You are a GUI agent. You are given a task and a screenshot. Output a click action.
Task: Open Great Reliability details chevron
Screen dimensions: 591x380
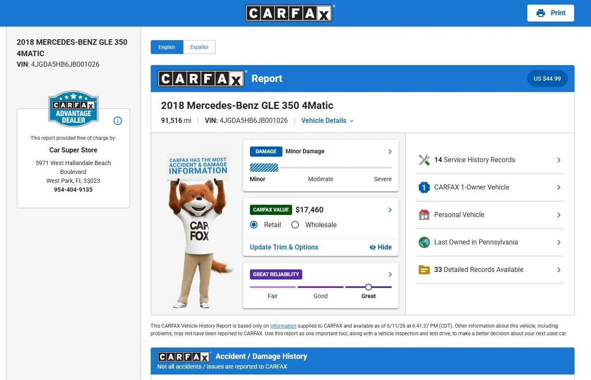click(390, 274)
